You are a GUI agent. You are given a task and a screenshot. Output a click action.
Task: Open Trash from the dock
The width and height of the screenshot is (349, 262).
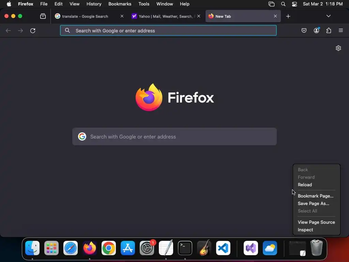(x=317, y=248)
